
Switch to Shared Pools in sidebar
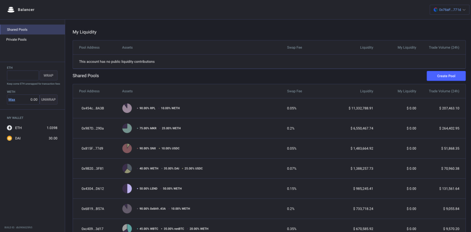[x=33, y=29]
